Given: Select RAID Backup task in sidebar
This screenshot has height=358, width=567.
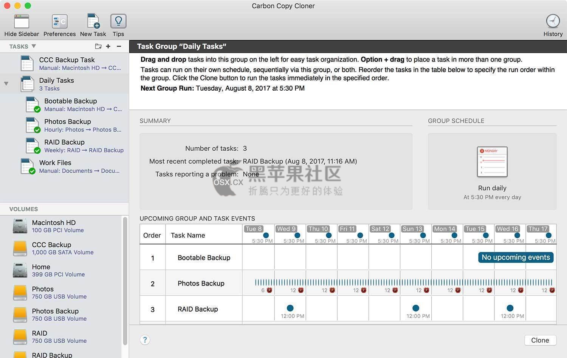Looking at the screenshot, I should [64, 146].
